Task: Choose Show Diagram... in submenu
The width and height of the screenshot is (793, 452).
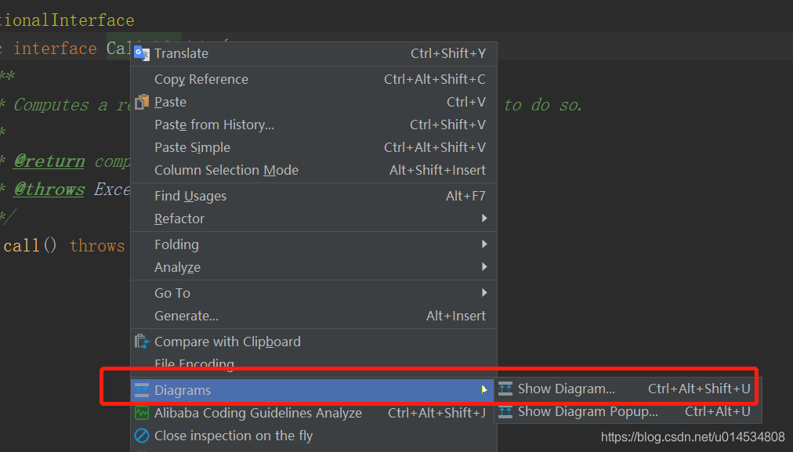Action: [x=627, y=389]
